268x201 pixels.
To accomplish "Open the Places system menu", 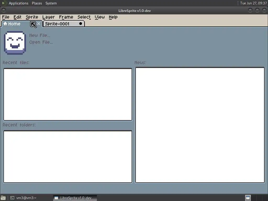I will (x=37, y=3).
